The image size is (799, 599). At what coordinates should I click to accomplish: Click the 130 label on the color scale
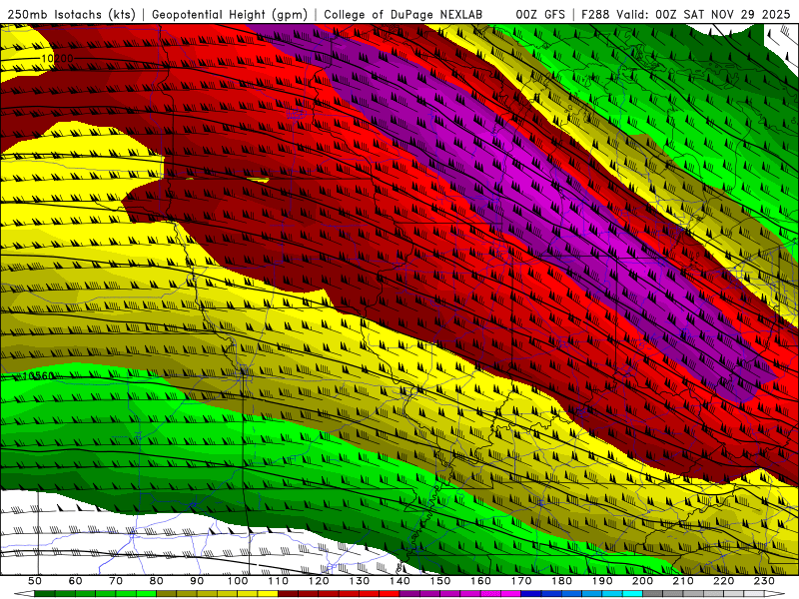tap(360, 581)
